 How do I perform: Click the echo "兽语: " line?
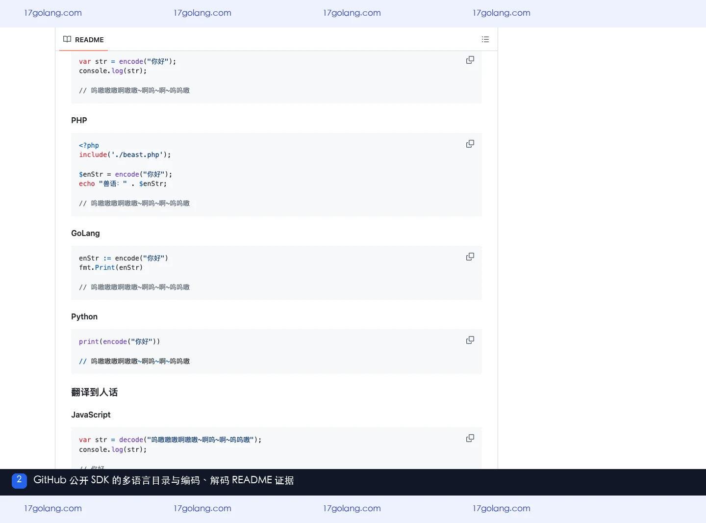click(123, 183)
